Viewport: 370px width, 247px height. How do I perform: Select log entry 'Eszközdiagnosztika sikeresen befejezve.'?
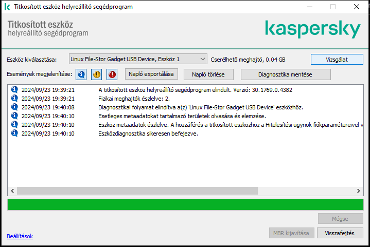[x=185, y=134]
